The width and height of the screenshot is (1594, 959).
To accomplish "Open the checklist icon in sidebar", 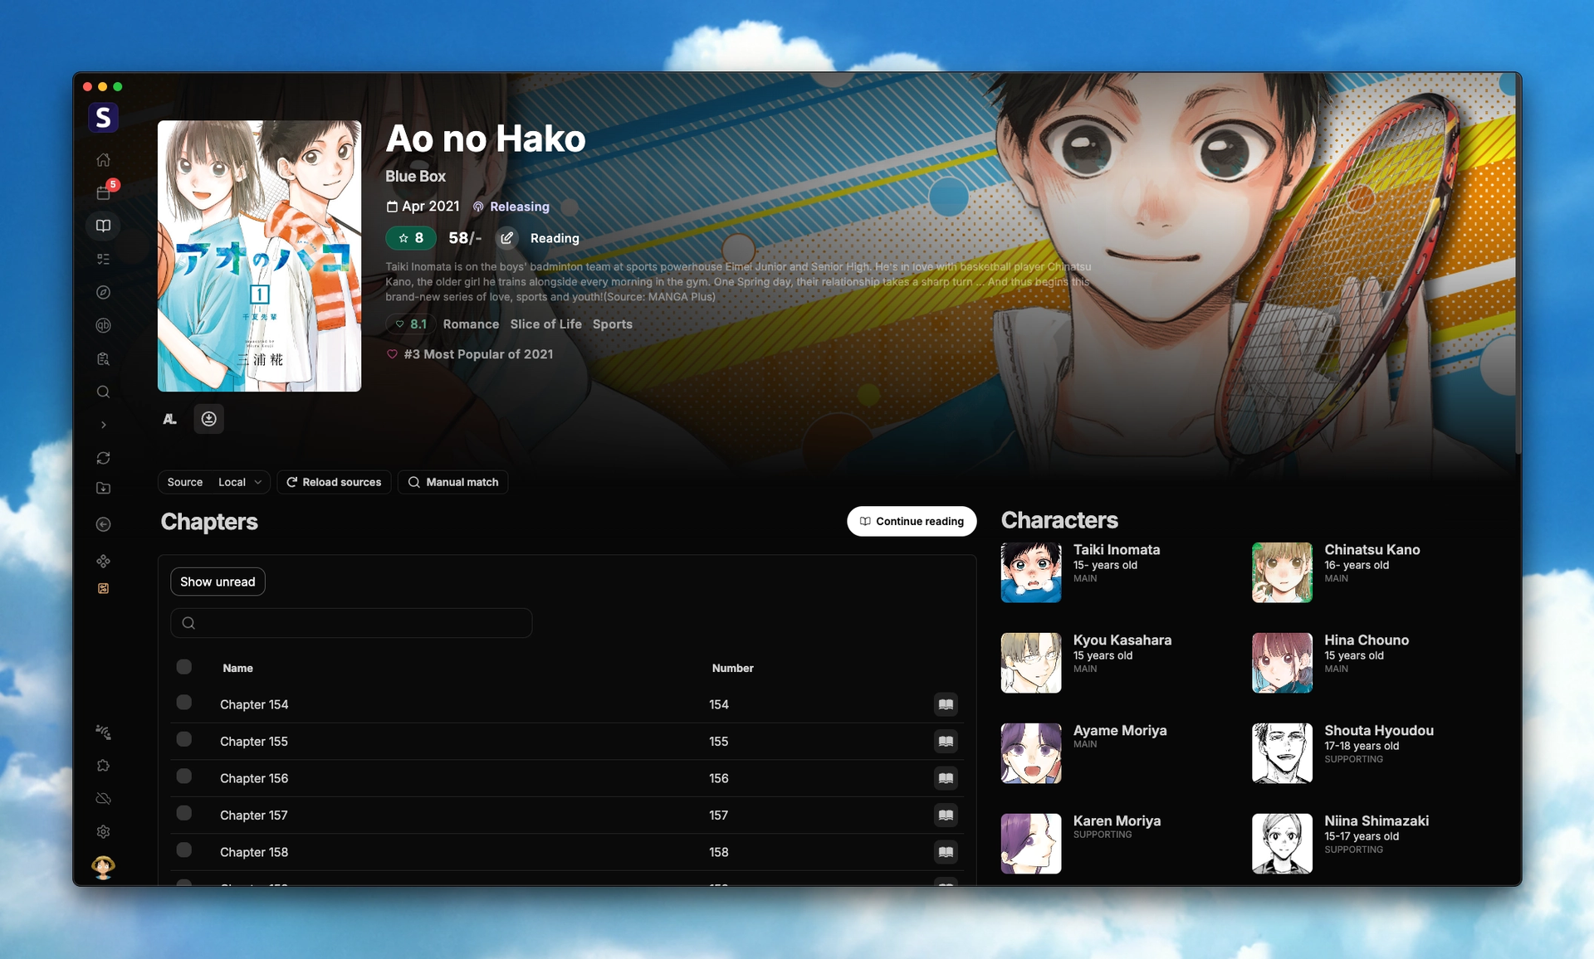I will [103, 259].
